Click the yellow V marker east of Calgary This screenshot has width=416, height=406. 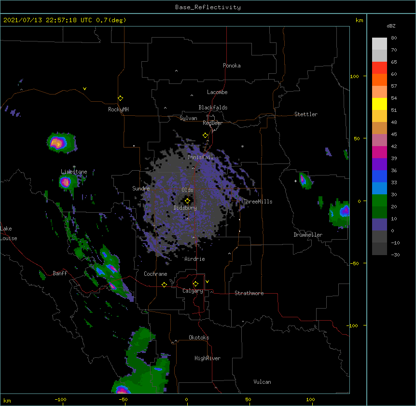[x=207, y=282]
